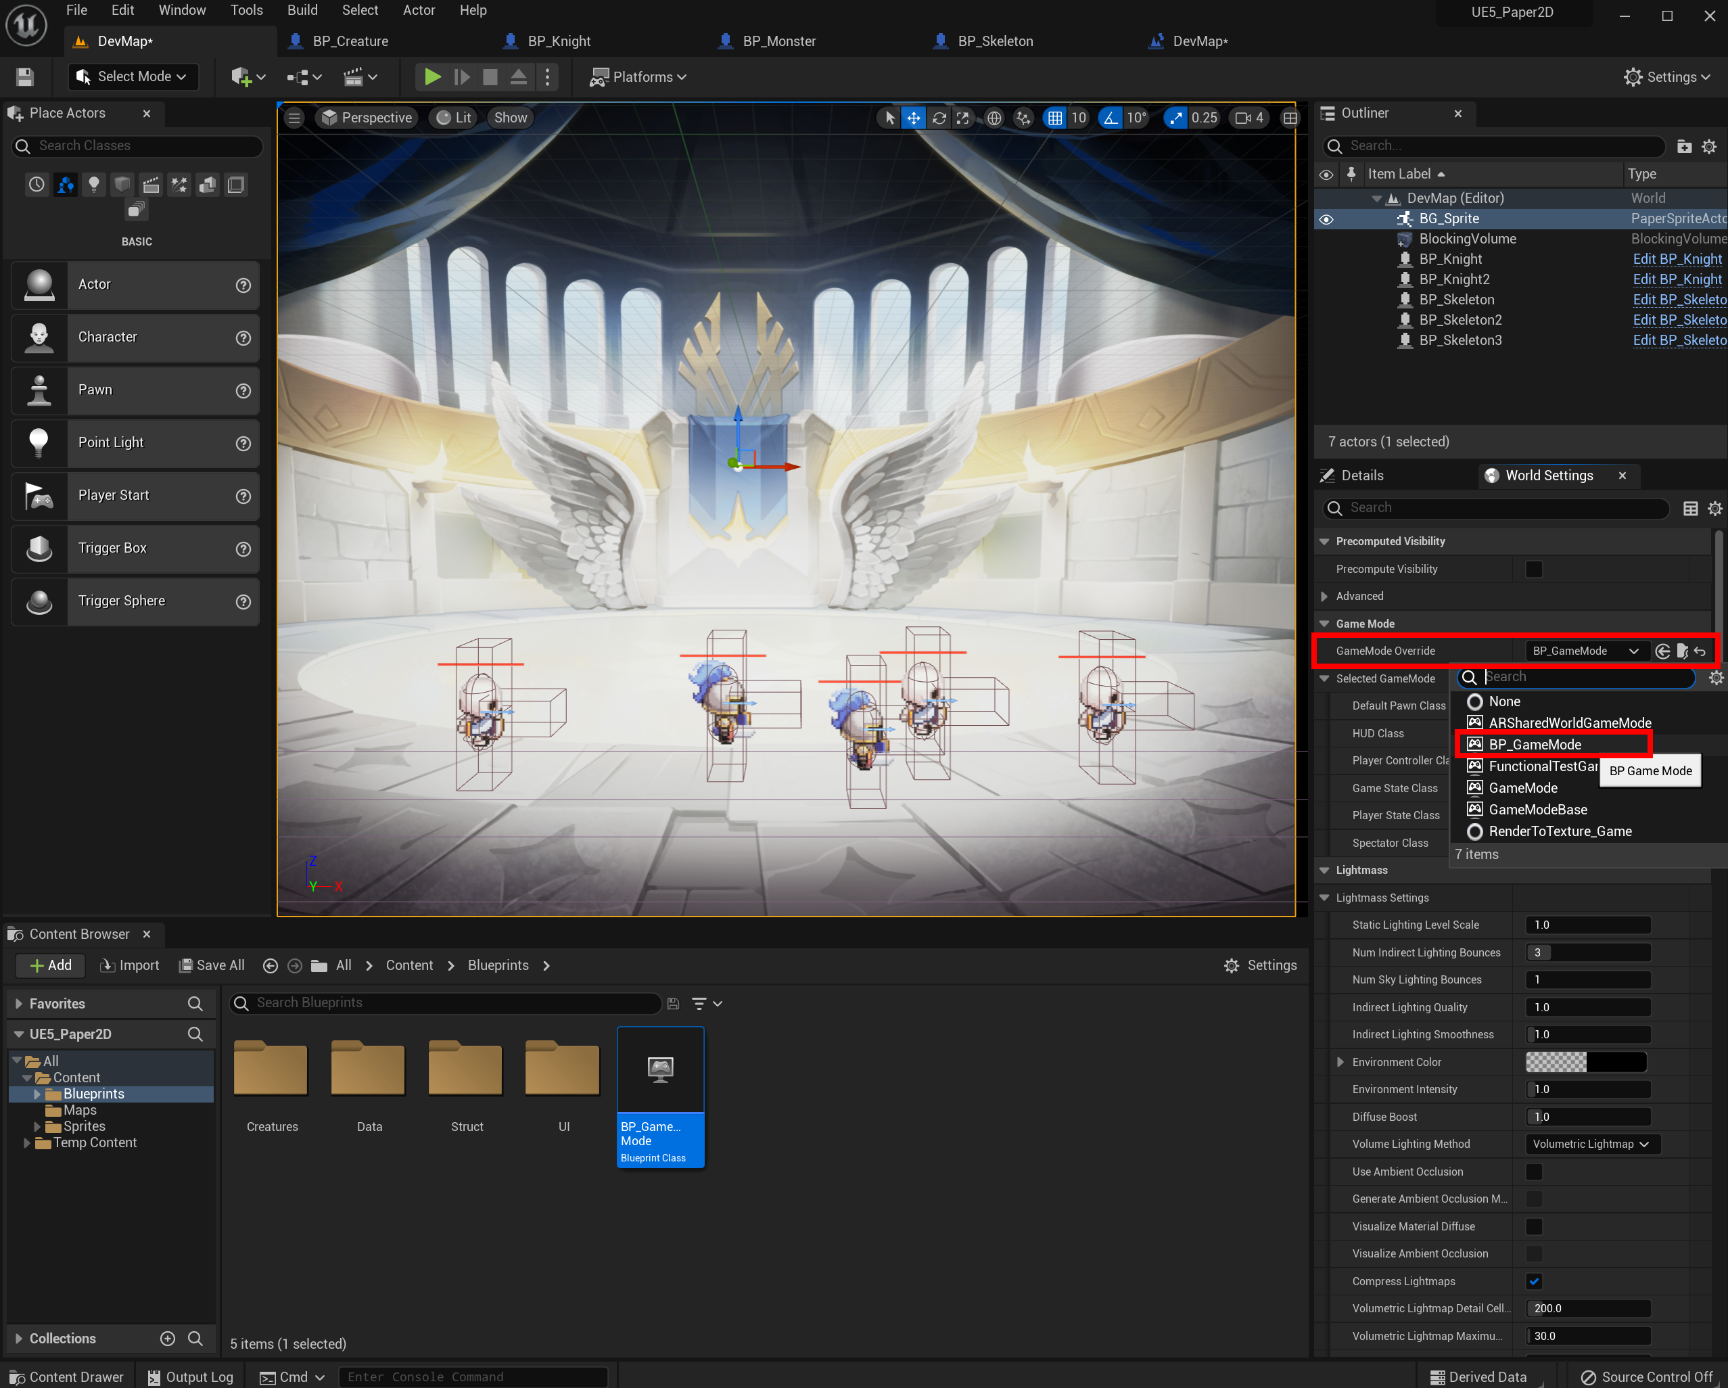
Task: Open Outliner settings gear
Action: (1709, 146)
